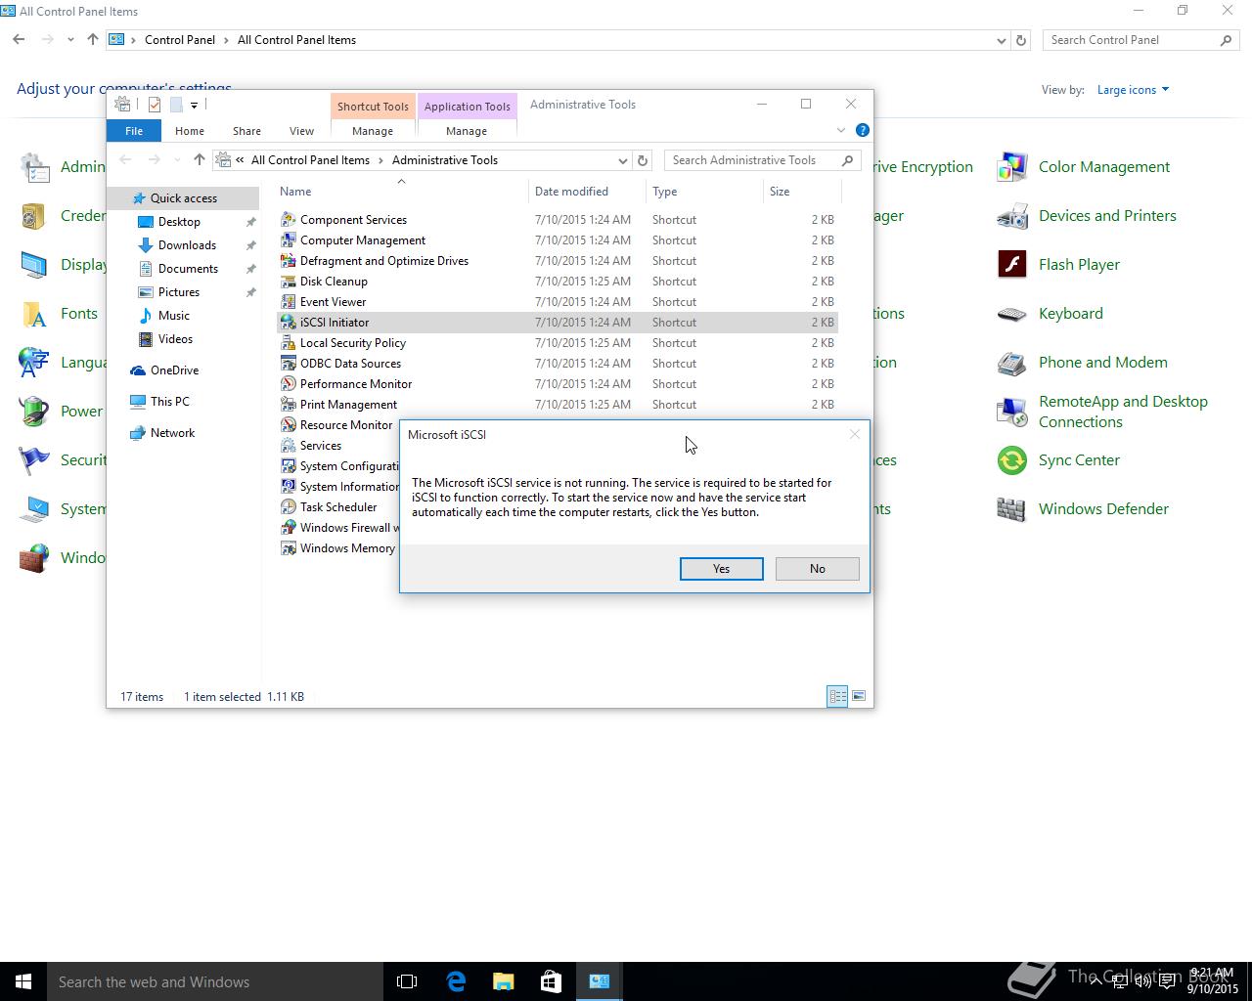Select Desktop in navigation pane
This screenshot has width=1252, height=1001.
(179, 222)
